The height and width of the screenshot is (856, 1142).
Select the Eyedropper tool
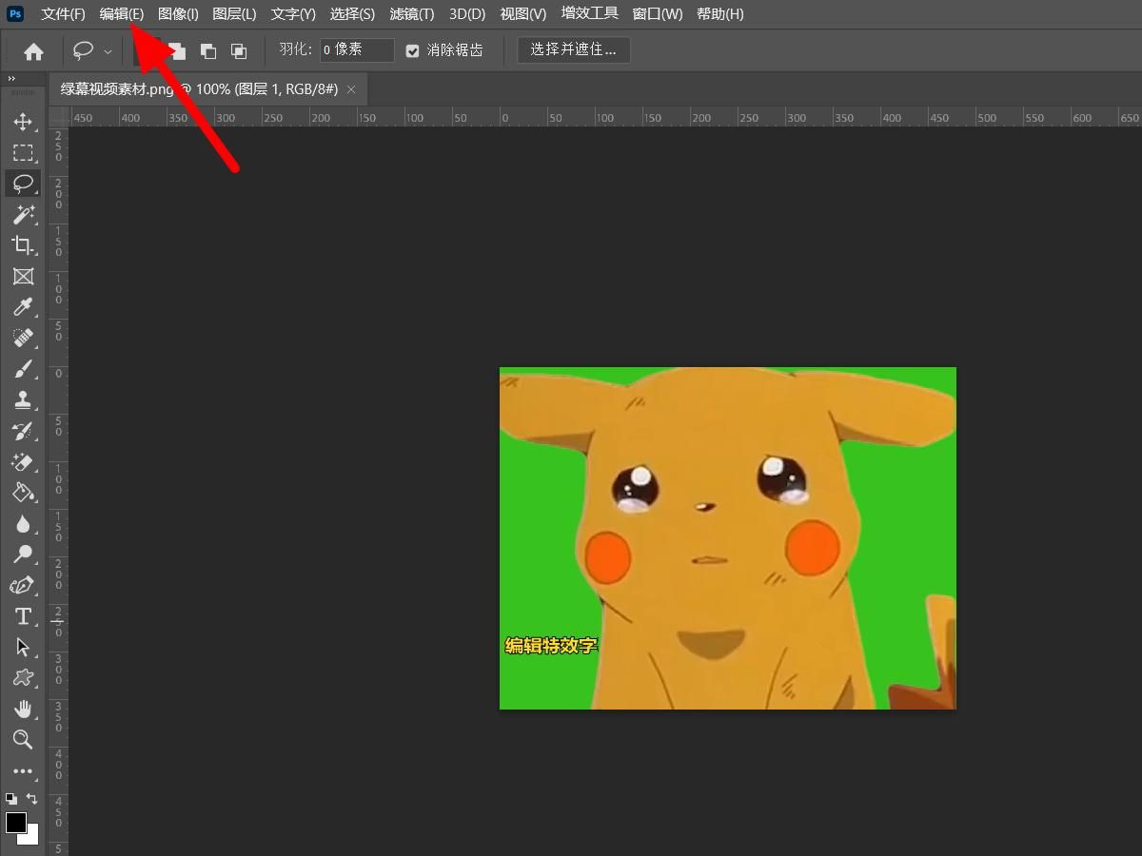24,307
